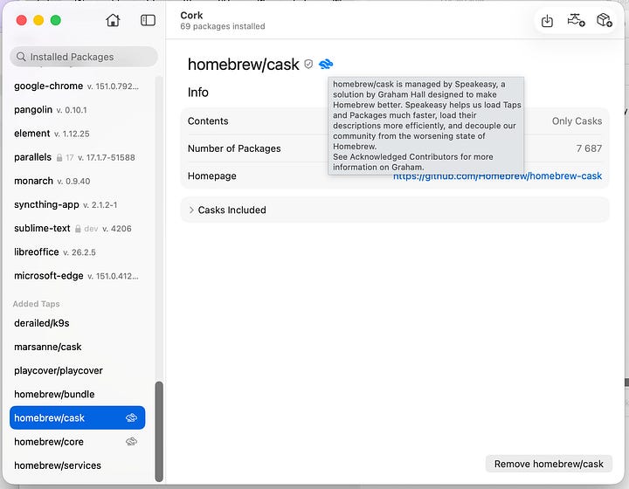Select pangolin package
629x489 pixels.
point(77,110)
